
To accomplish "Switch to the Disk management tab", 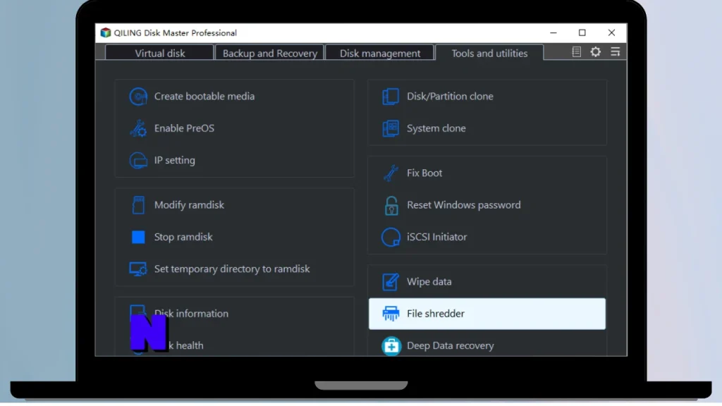I will pyautogui.click(x=380, y=53).
